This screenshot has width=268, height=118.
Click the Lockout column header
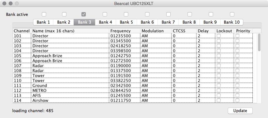224,31
